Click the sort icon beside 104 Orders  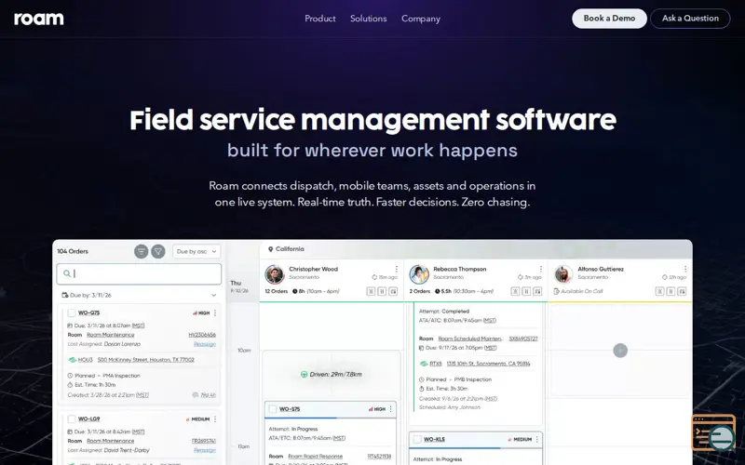point(142,251)
